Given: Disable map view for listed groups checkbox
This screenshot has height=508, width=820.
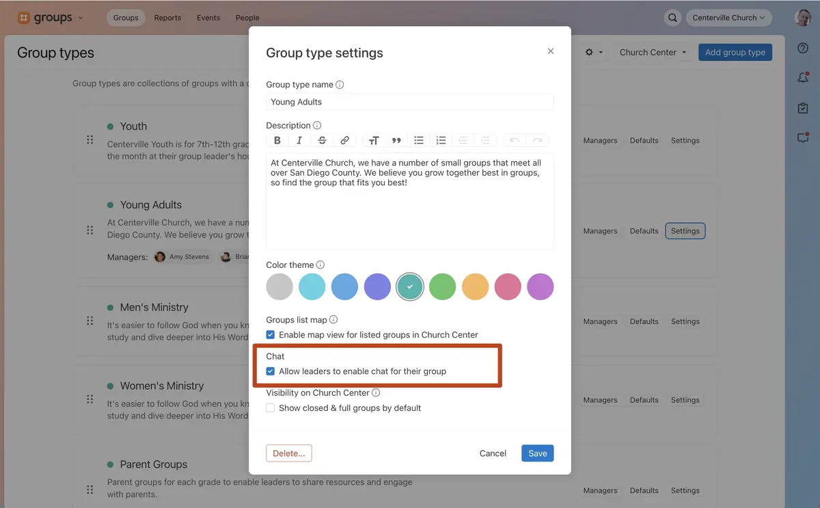Looking at the screenshot, I should (x=271, y=335).
